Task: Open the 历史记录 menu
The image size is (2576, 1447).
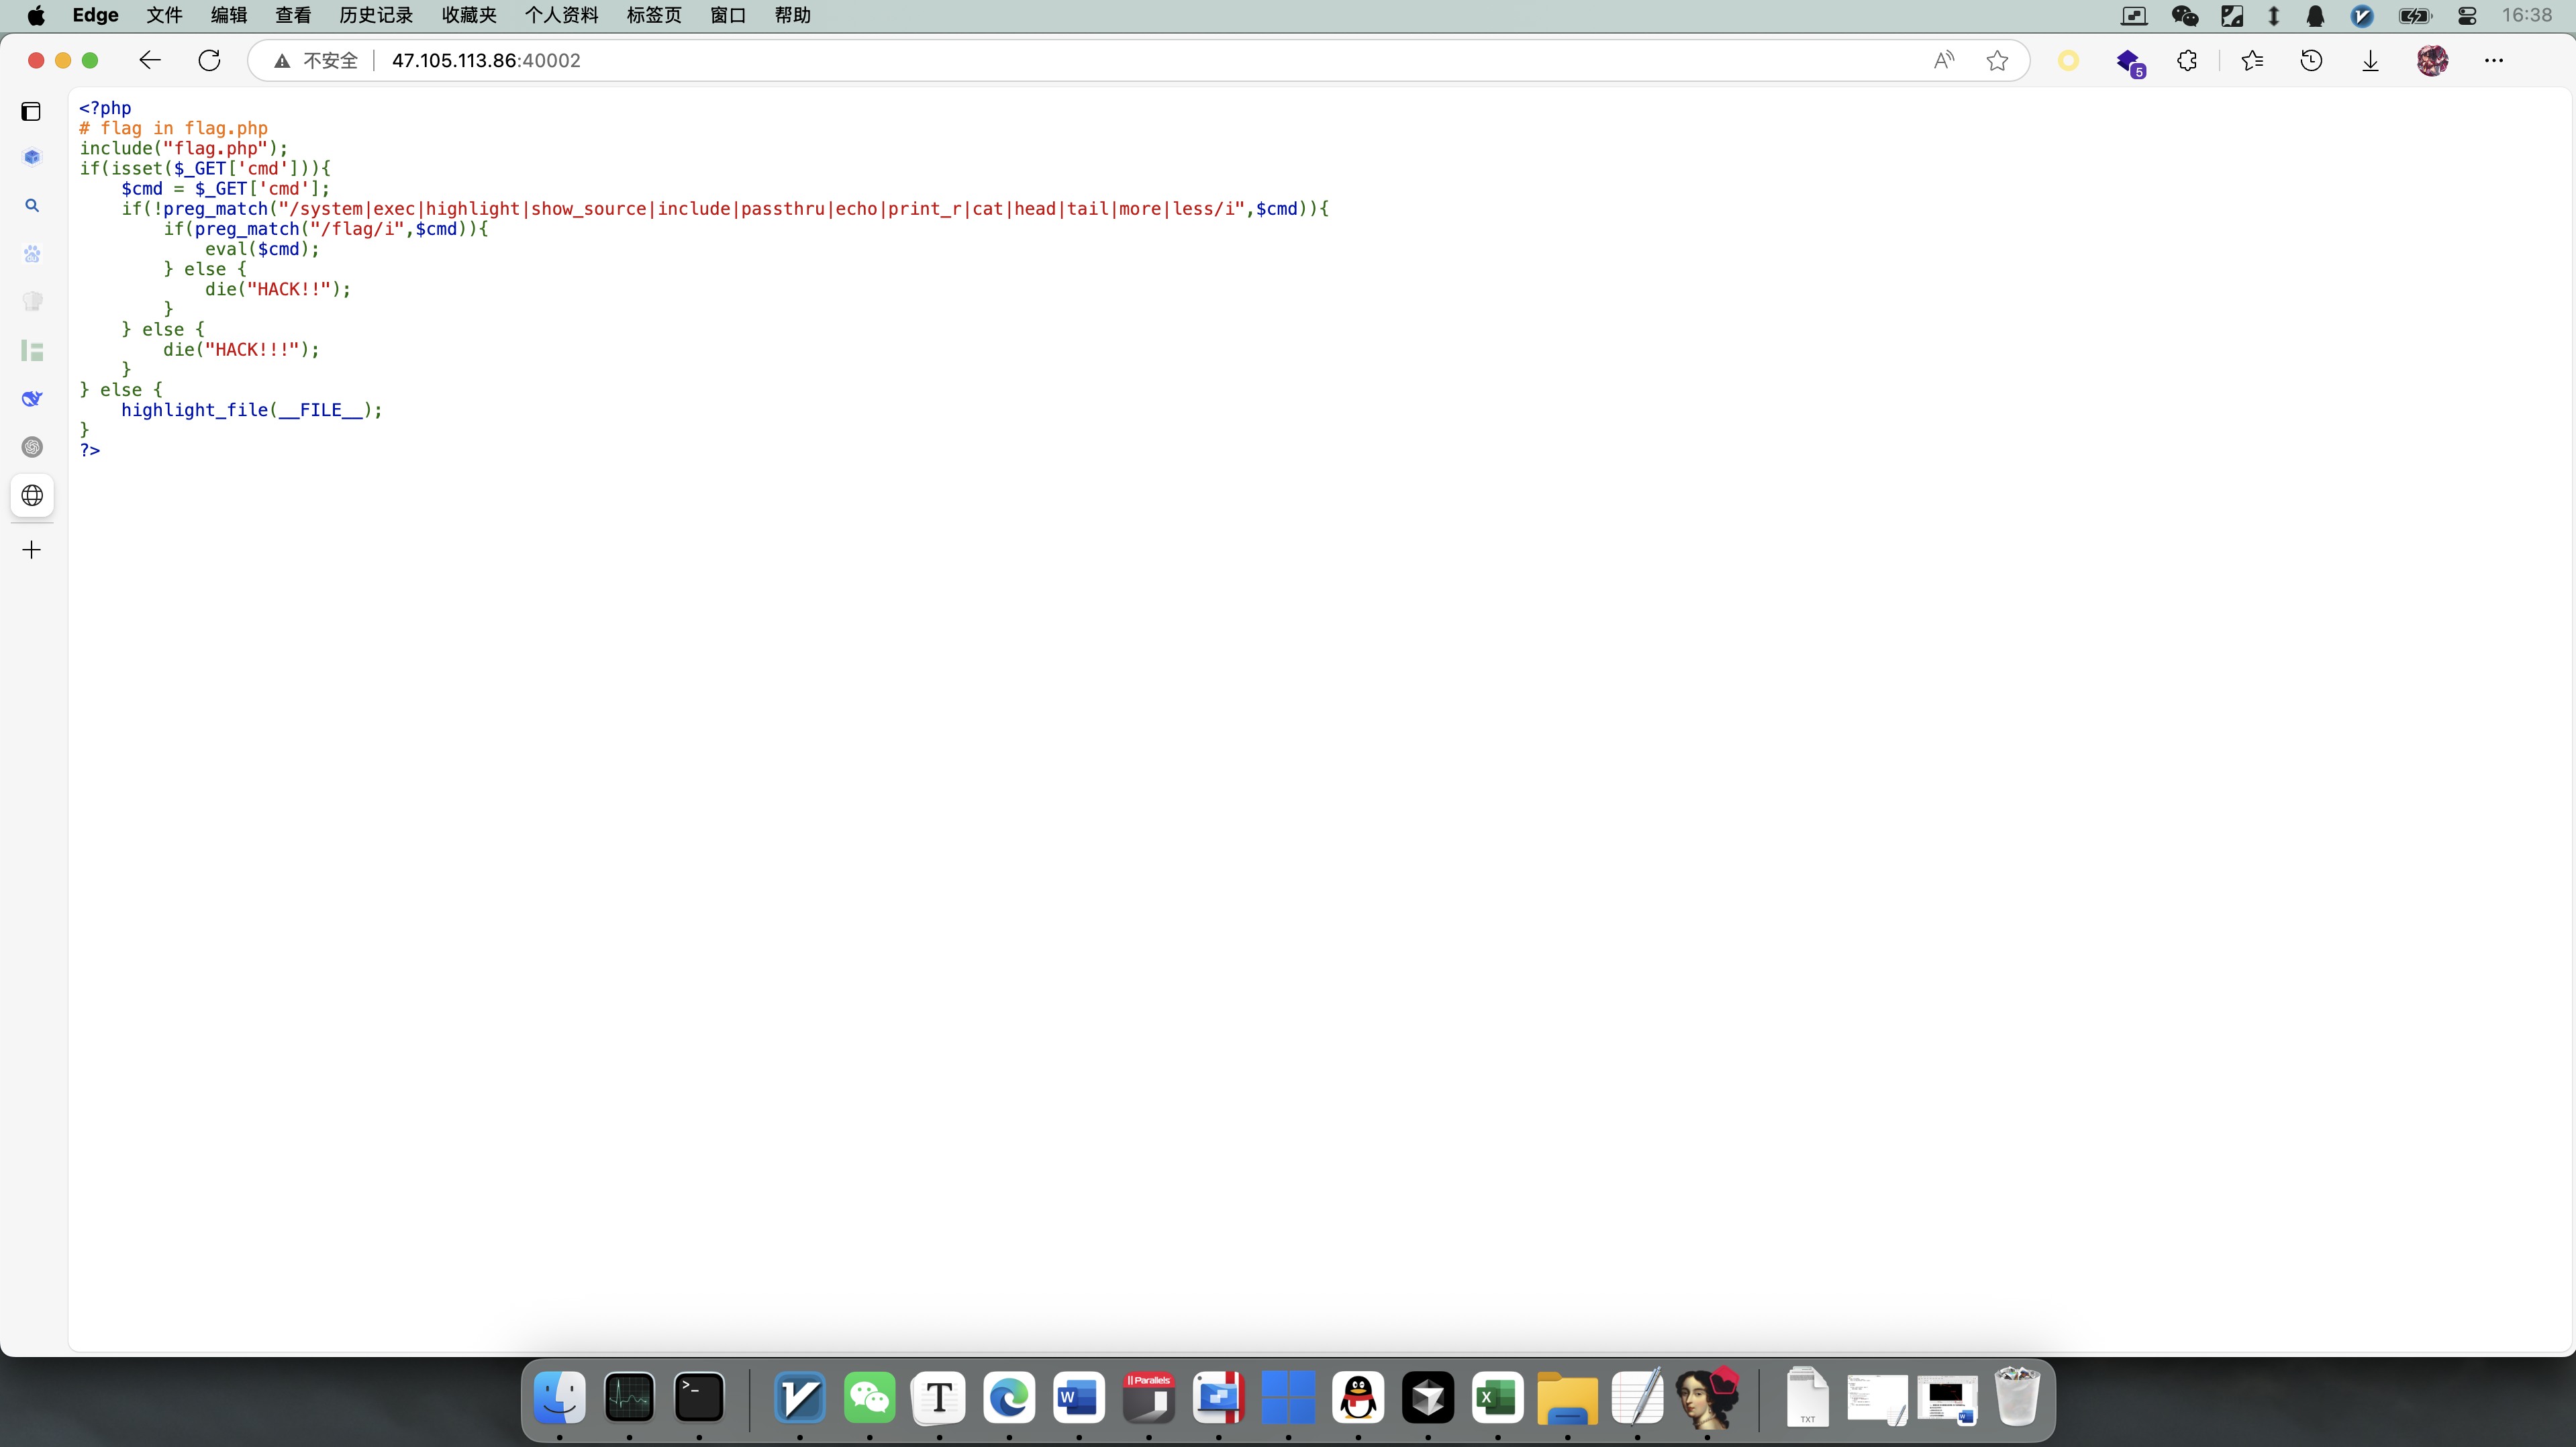Action: (376, 15)
